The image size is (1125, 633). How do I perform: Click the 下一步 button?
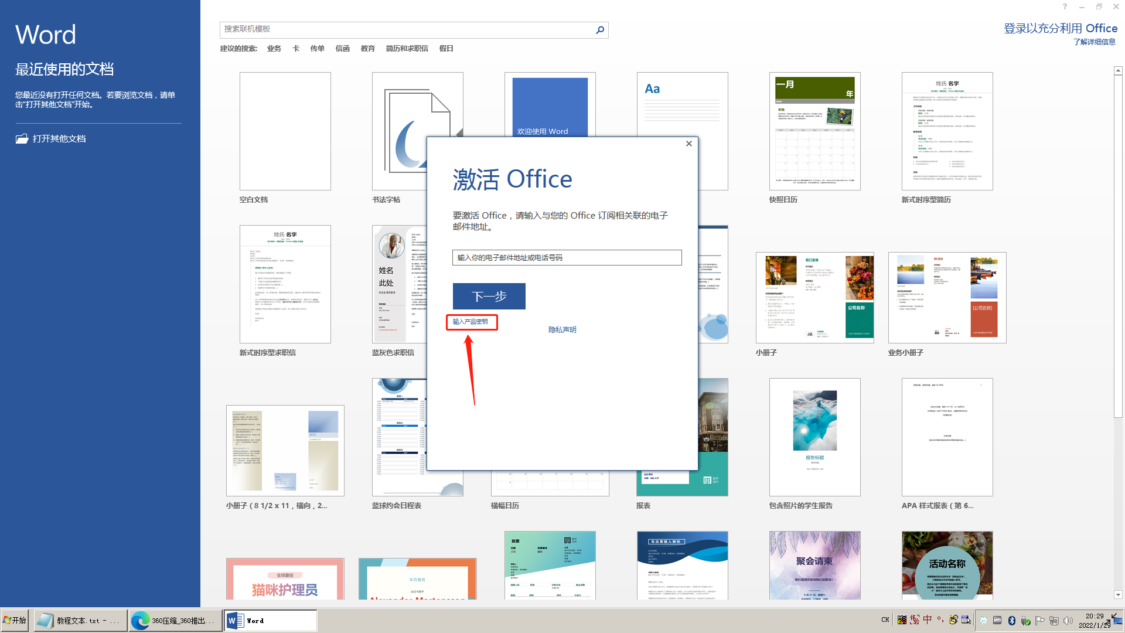pos(489,297)
